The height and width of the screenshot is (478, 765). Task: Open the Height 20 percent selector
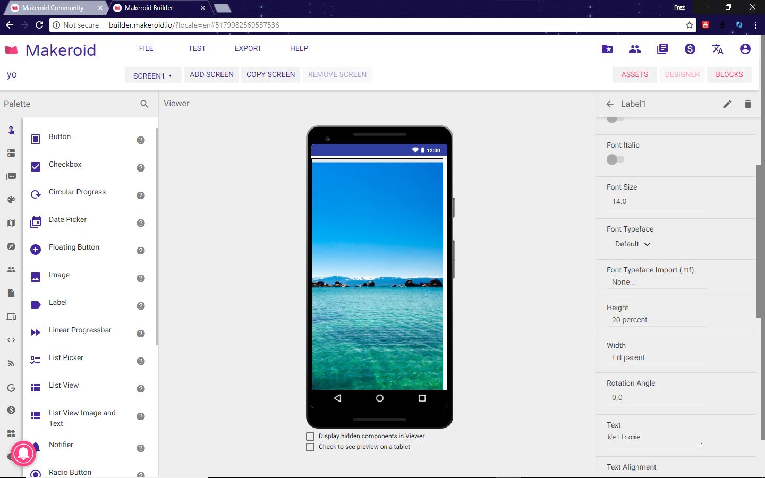click(632, 320)
